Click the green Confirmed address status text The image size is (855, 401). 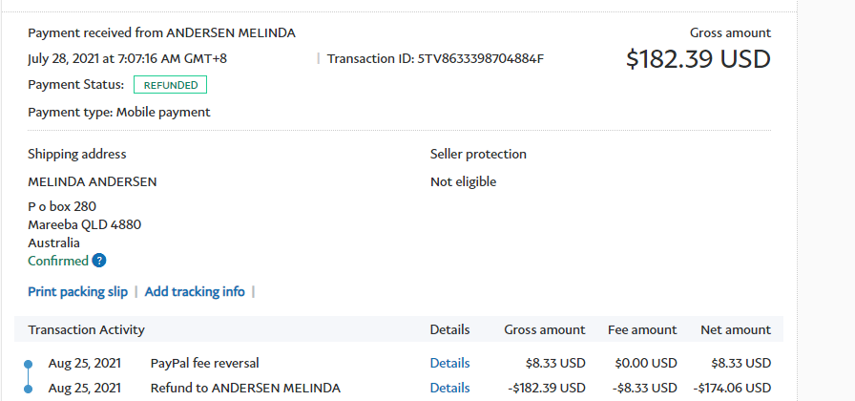point(58,261)
